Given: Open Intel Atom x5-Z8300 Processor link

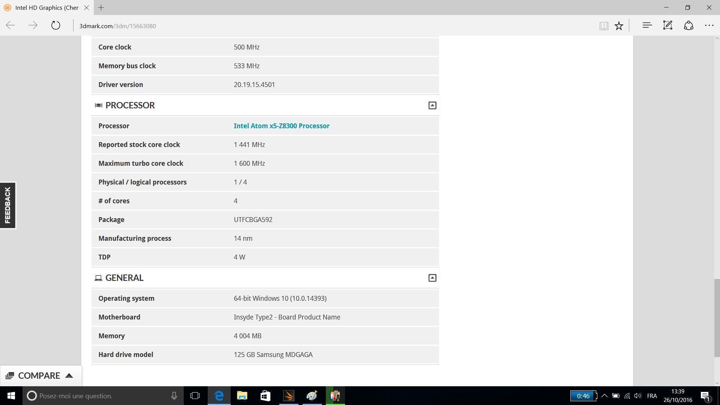Looking at the screenshot, I should coord(281,126).
